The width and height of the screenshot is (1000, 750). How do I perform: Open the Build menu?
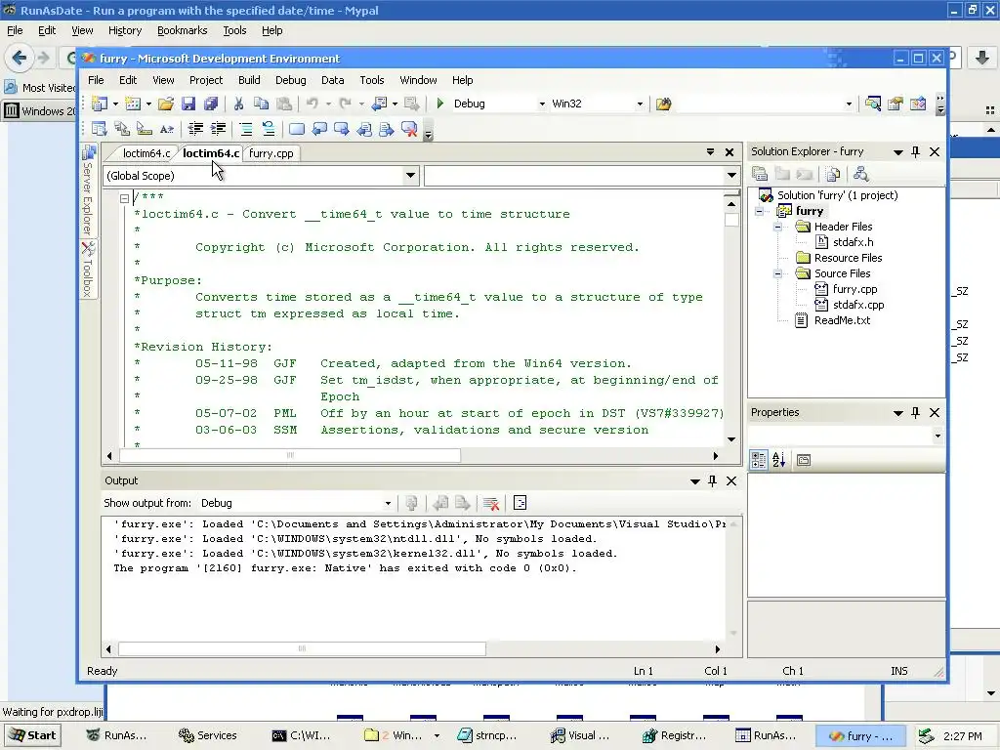tap(249, 80)
